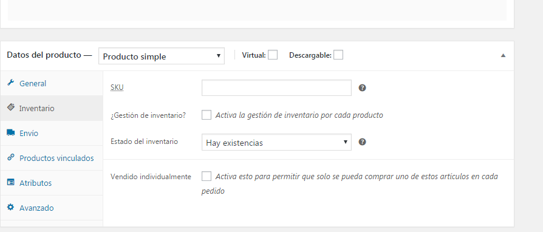Click the gear icon beside Avanzado
543x232 pixels.
pos(11,207)
